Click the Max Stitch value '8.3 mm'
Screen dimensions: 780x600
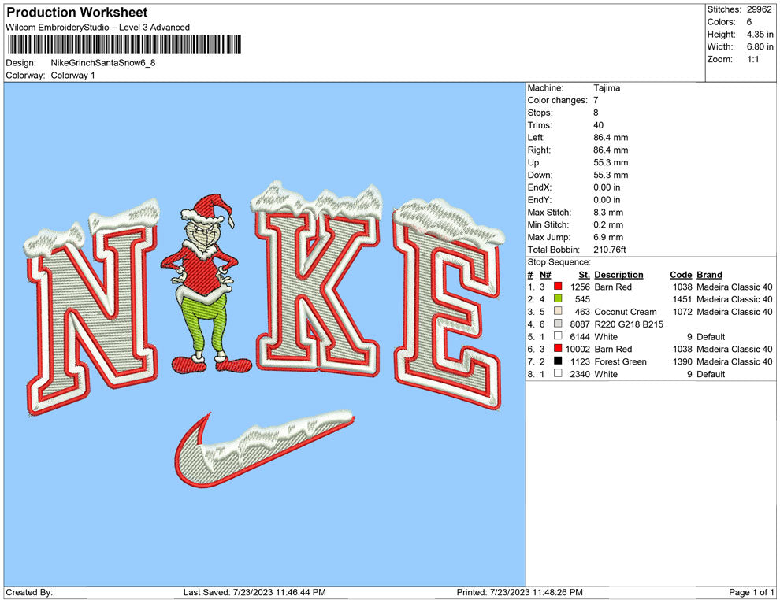(608, 213)
